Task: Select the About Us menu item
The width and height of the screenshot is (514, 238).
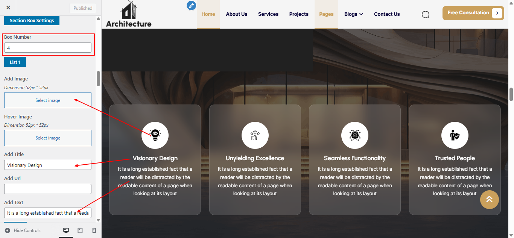Action: coord(236,14)
